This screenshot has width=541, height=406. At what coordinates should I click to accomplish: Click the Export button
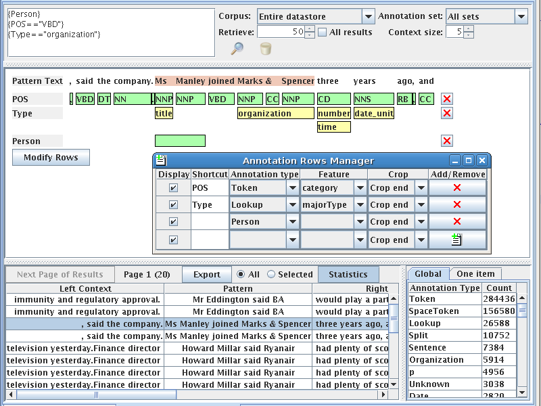pos(207,275)
